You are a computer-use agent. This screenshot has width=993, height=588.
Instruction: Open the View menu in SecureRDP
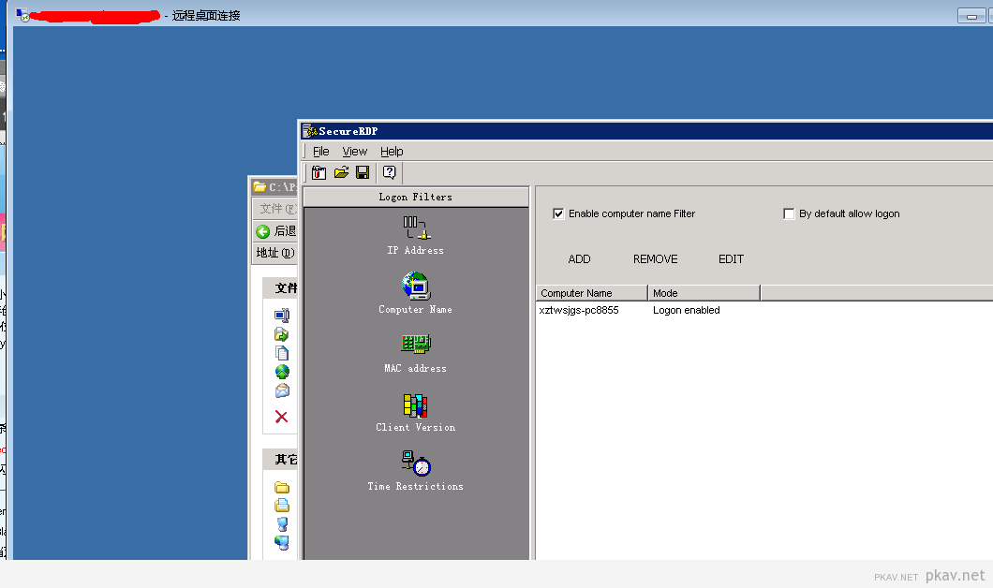pyautogui.click(x=355, y=152)
